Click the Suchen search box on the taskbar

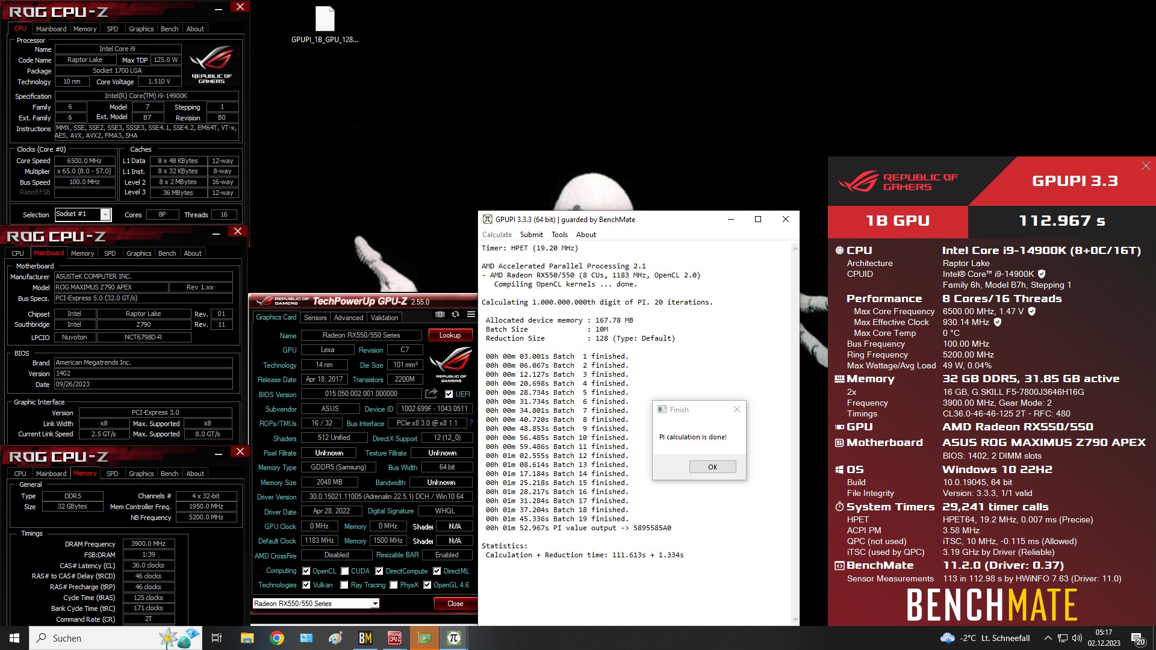[x=116, y=638]
